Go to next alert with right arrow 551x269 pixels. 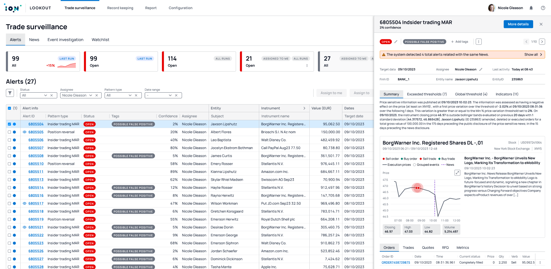(x=542, y=42)
